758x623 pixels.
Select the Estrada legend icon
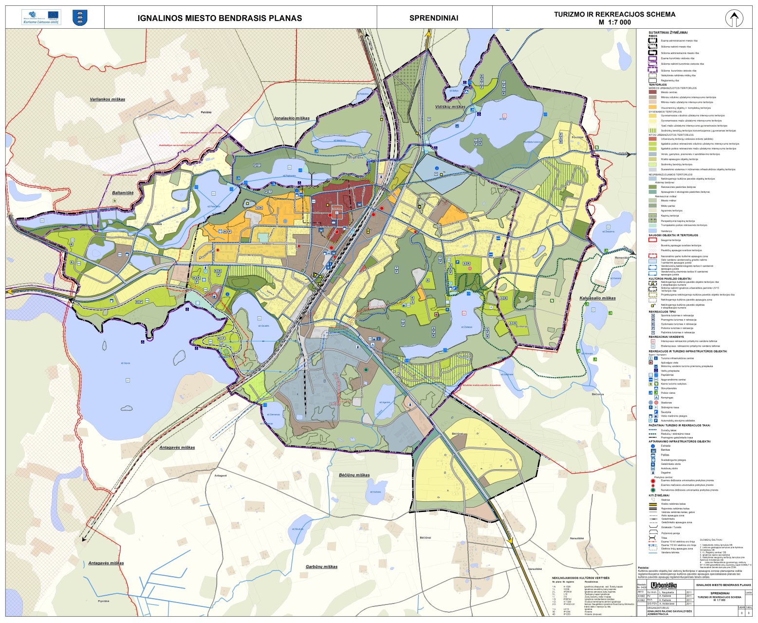click(x=653, y=446)
